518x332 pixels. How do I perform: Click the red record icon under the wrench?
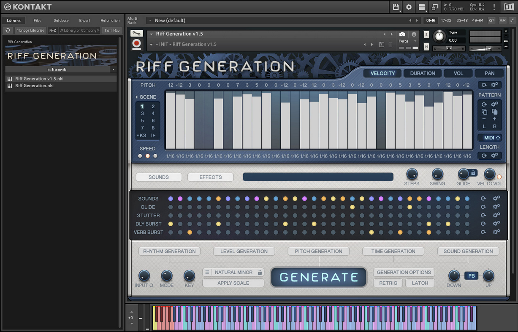click(136, 44)
